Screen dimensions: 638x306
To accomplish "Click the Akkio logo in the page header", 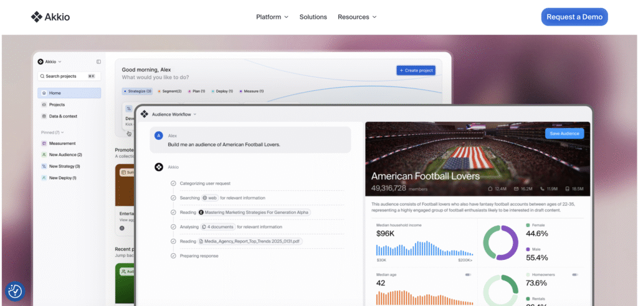I will [x=50, y=17].
